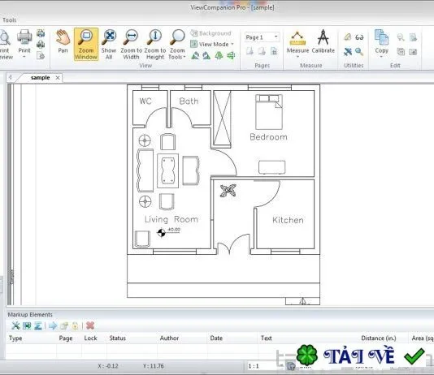This screenshot has width=434, height=375.
Task: Click the glasses icon in Utilities
Action: tap(359, 37)
